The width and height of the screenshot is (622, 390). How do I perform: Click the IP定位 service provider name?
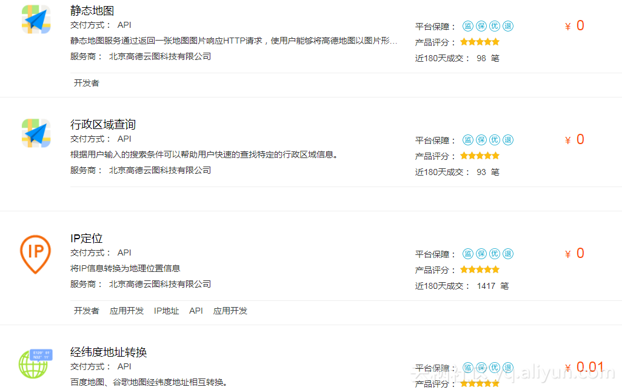(x=160, y=284)
